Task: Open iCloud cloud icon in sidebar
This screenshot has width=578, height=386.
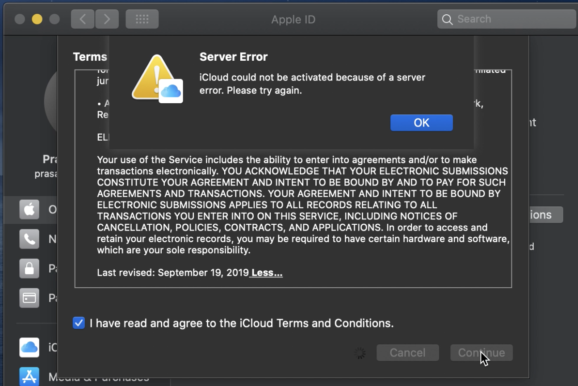Action: (29, 347)
